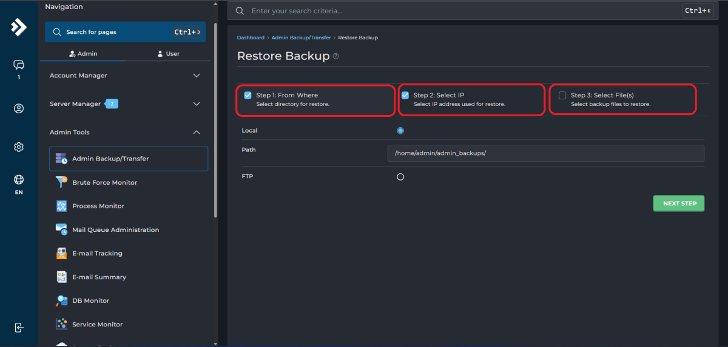The width and height of the screenshot is (728, 347).
Task: Open the user profile icon
Action: pos(19,109)
